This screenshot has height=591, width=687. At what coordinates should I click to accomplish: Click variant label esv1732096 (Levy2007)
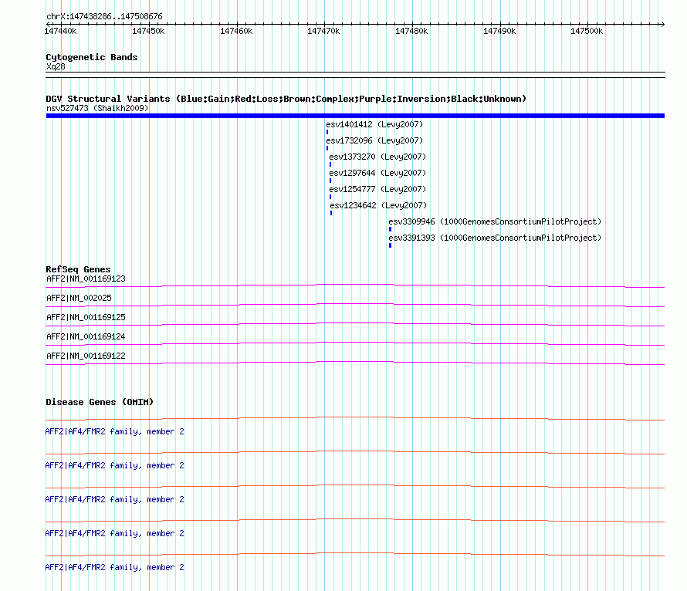coord(374,140)
